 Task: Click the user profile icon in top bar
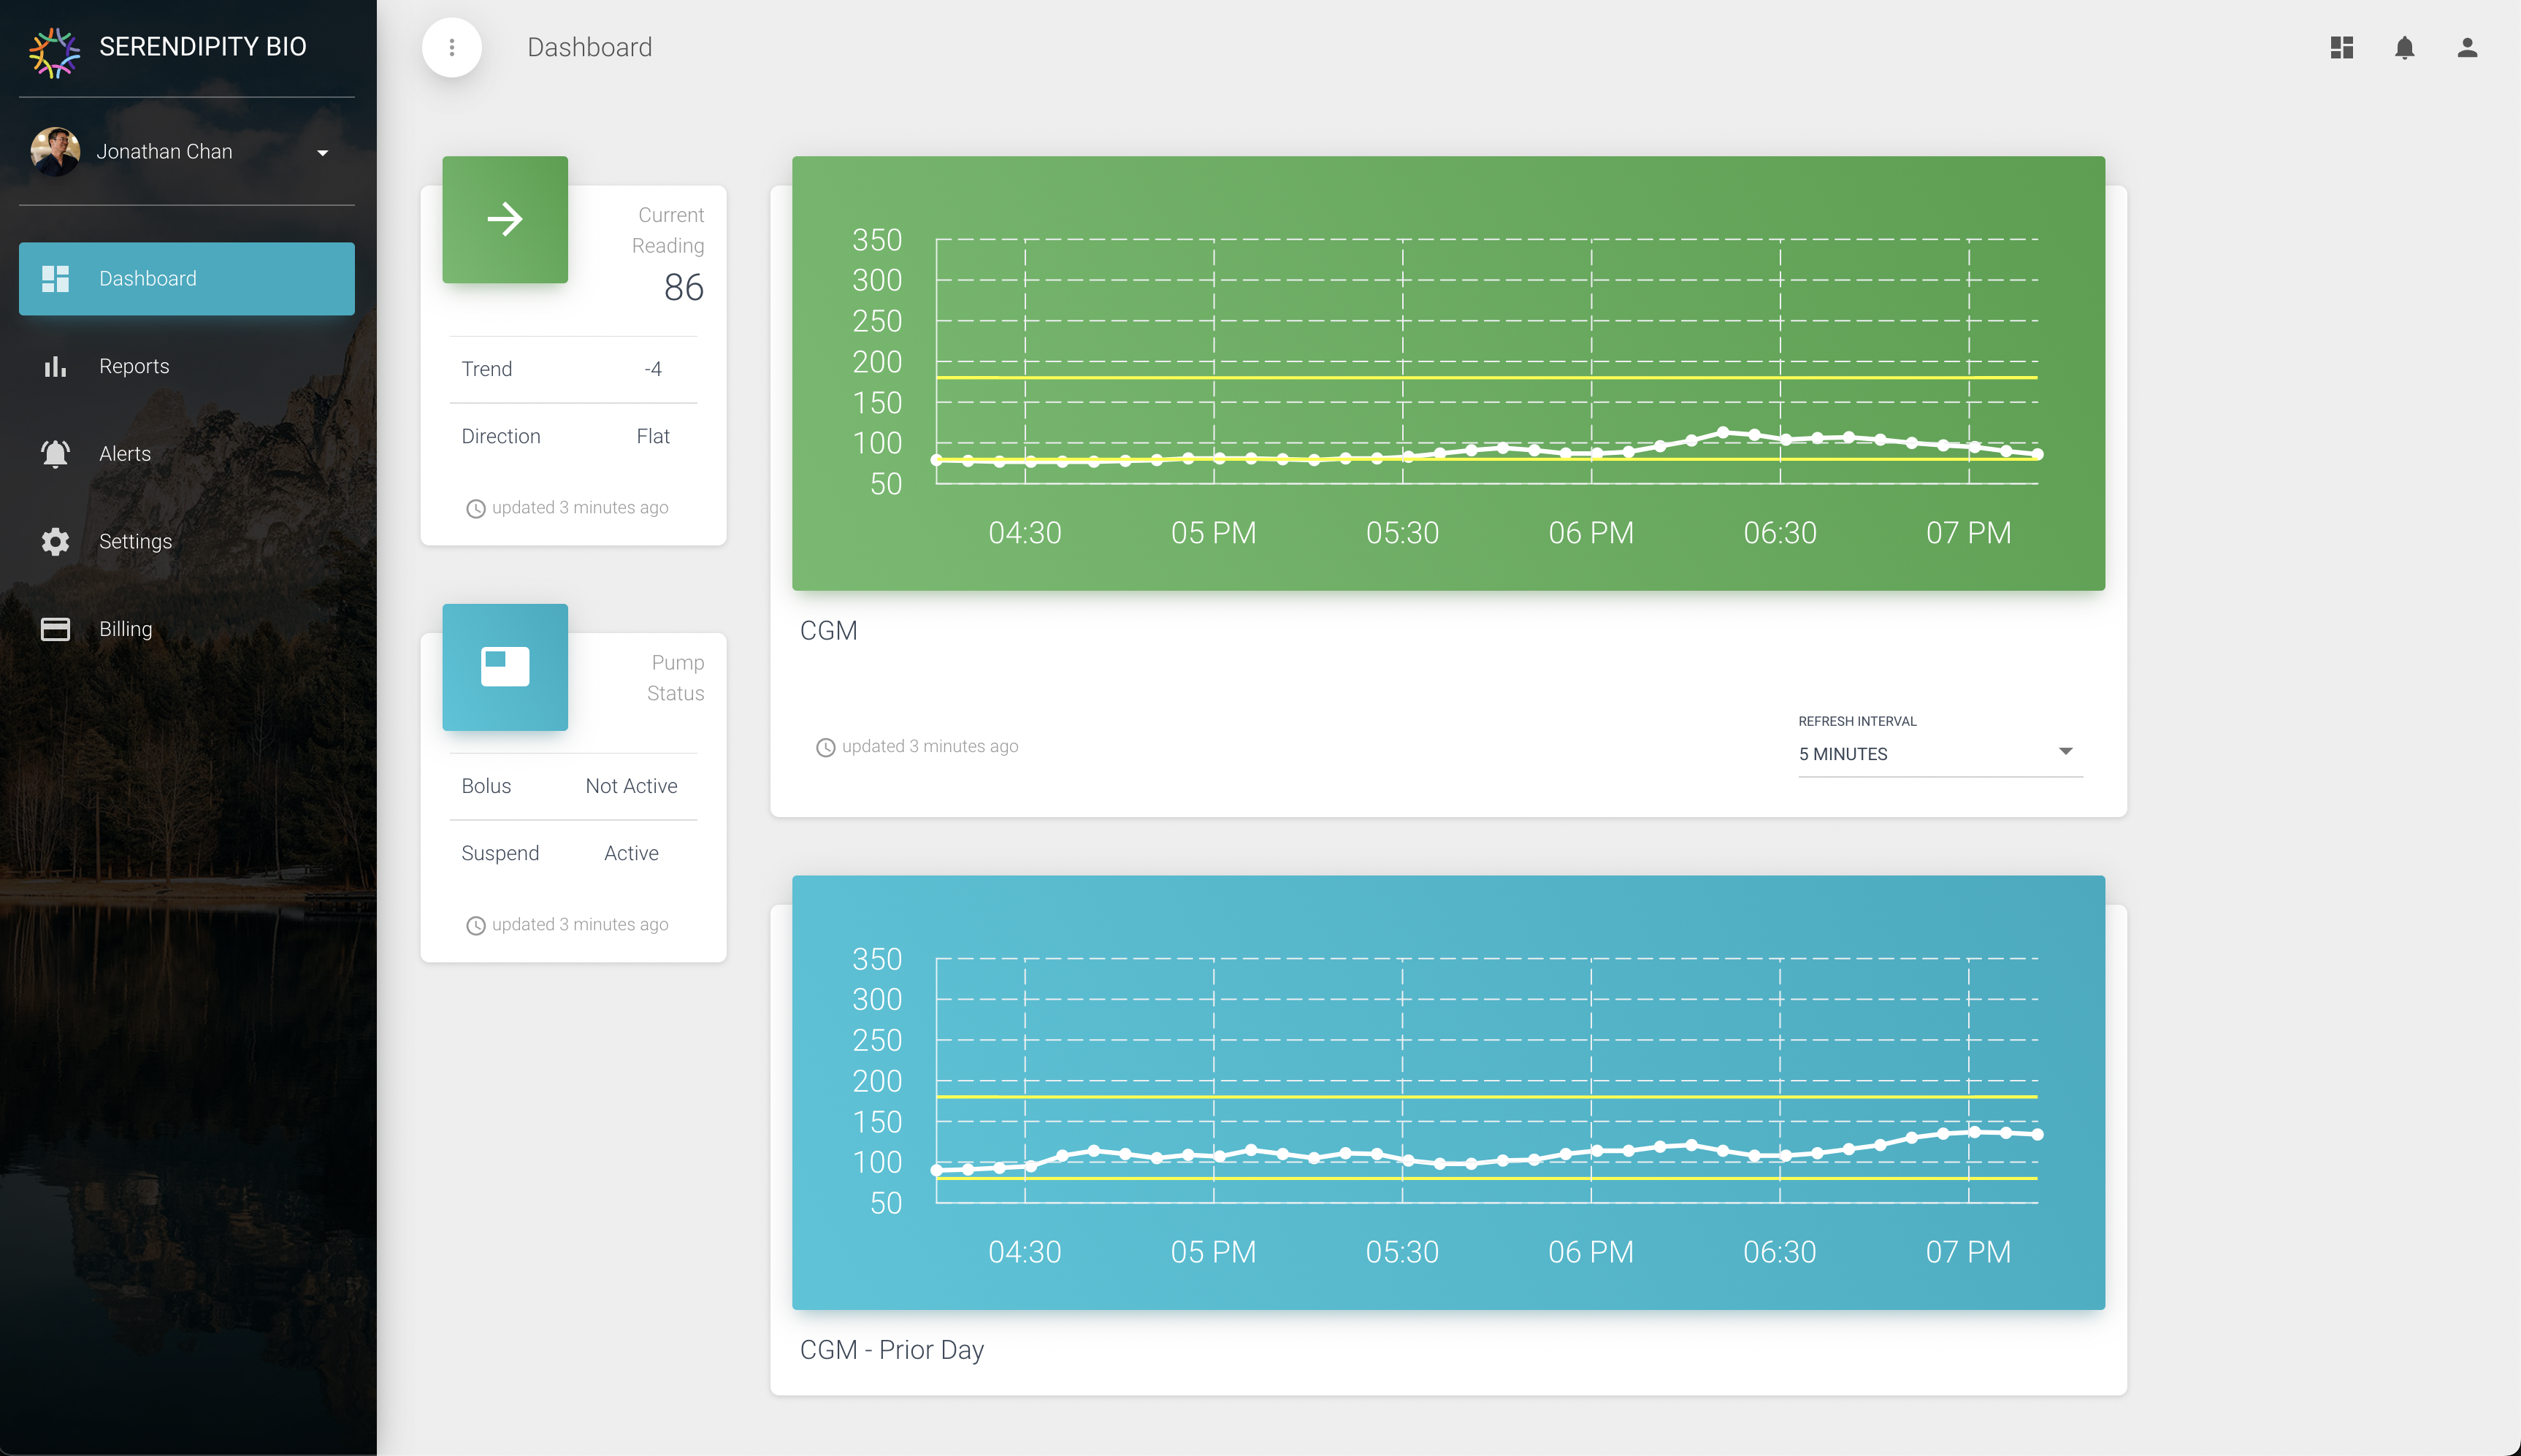pos(2467,47)
